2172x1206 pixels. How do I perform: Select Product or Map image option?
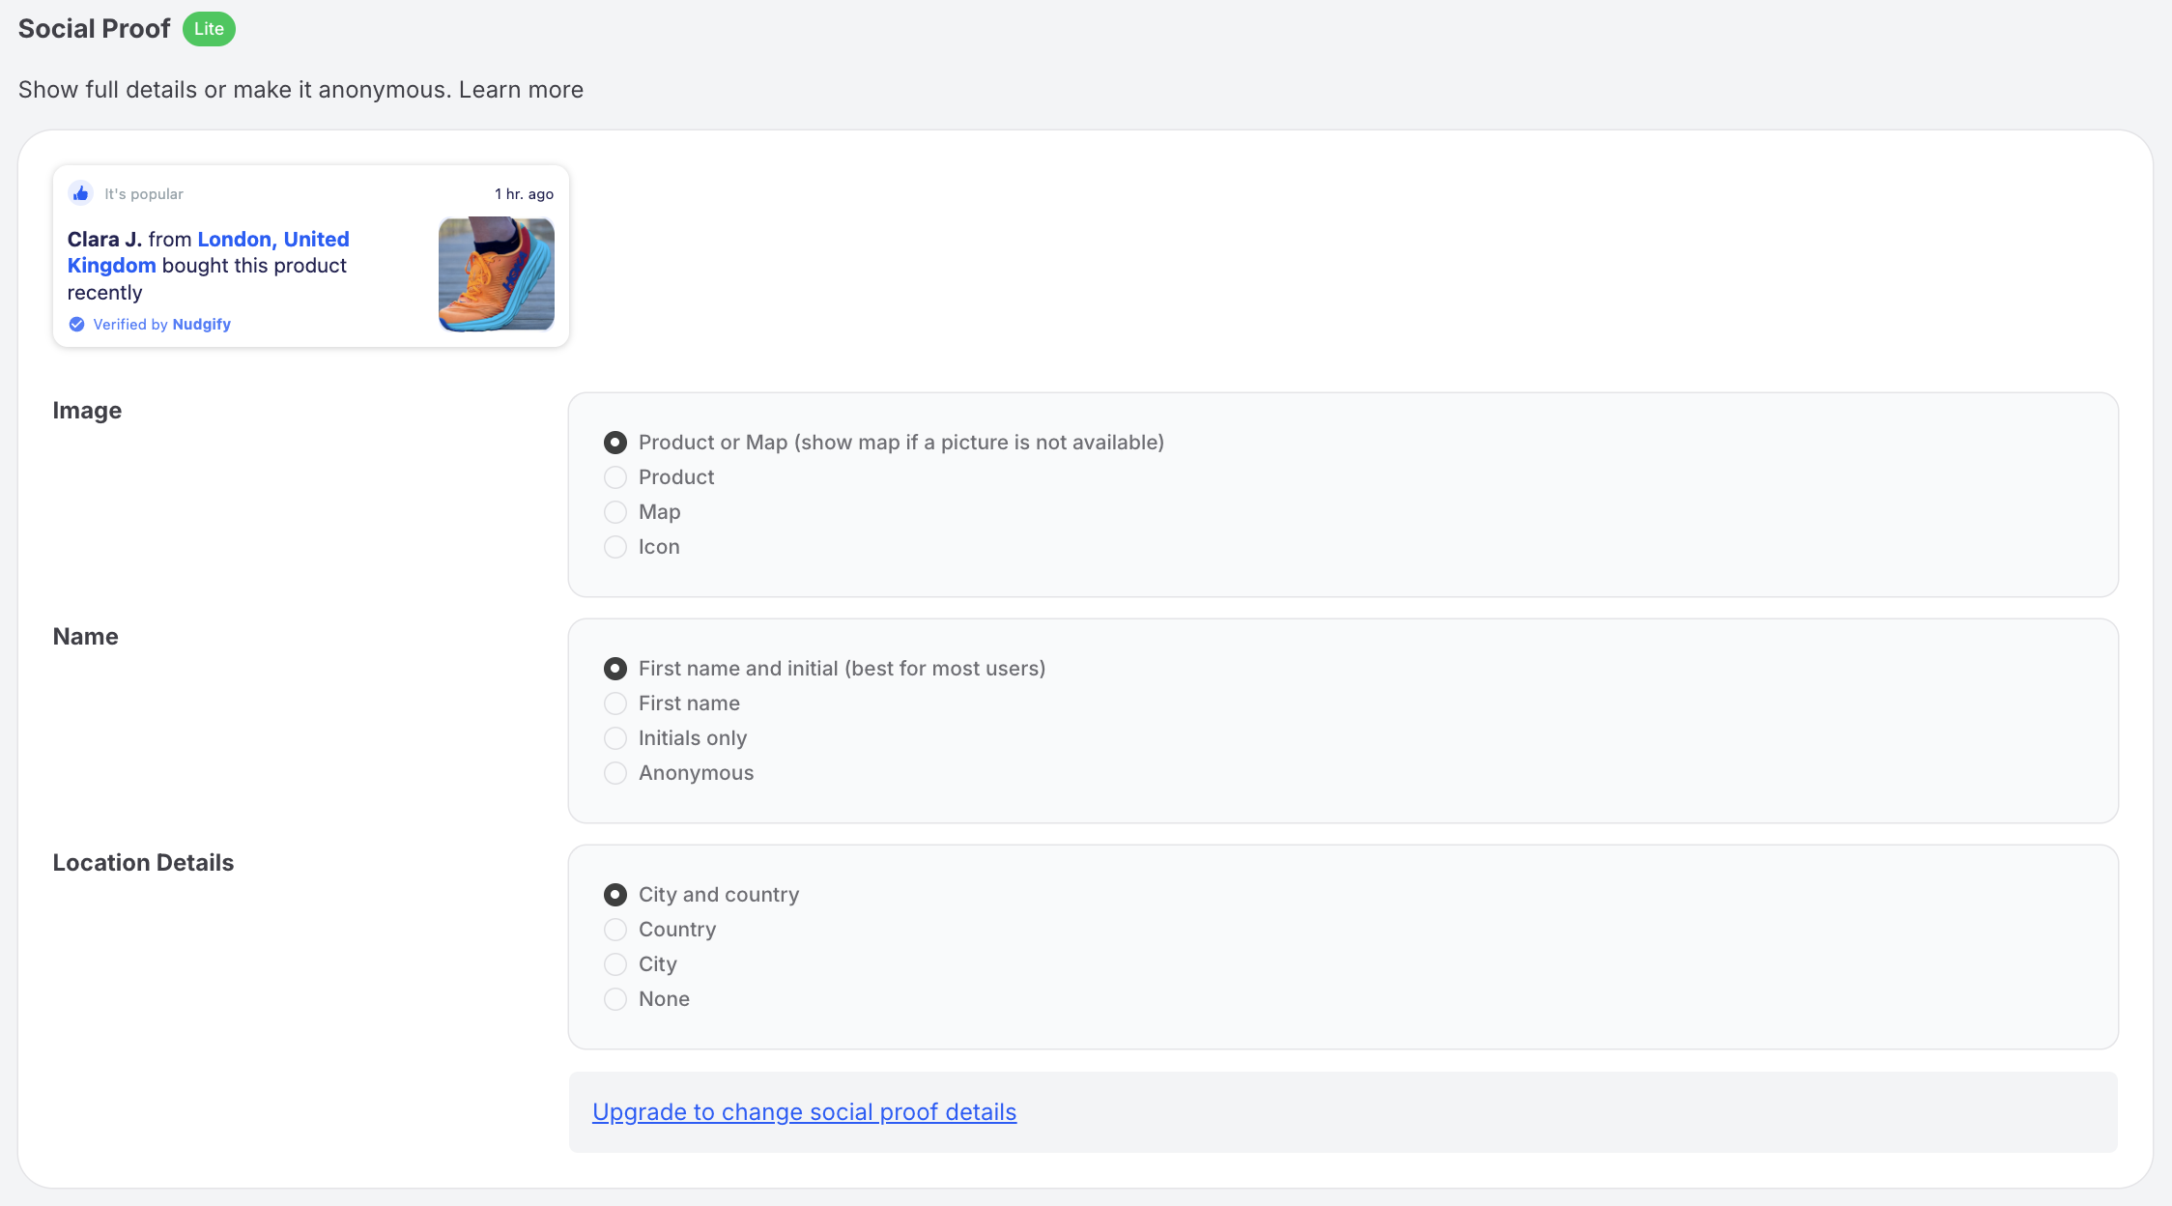(x=615, y=443)
